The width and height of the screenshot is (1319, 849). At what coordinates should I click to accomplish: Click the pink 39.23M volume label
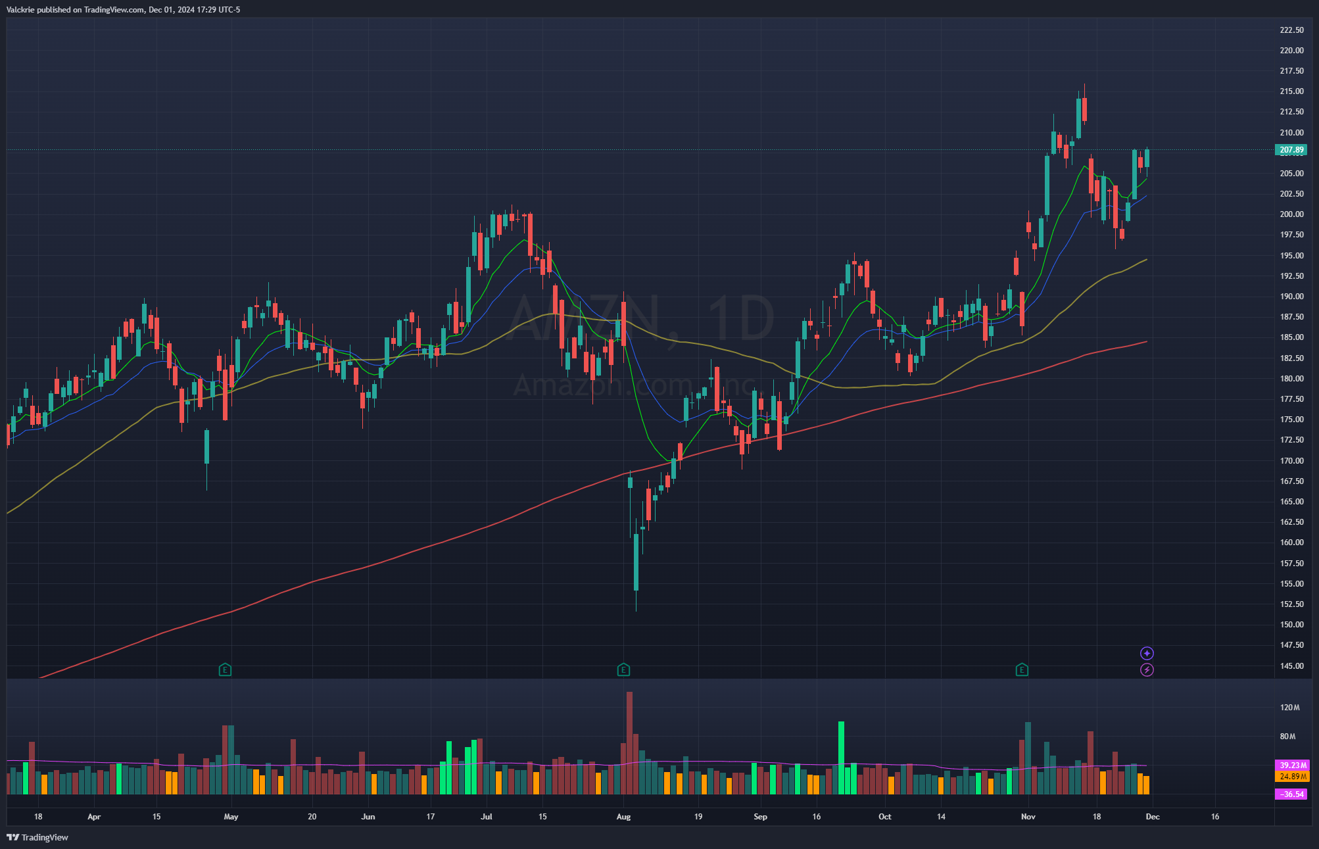pos(1291,765)
